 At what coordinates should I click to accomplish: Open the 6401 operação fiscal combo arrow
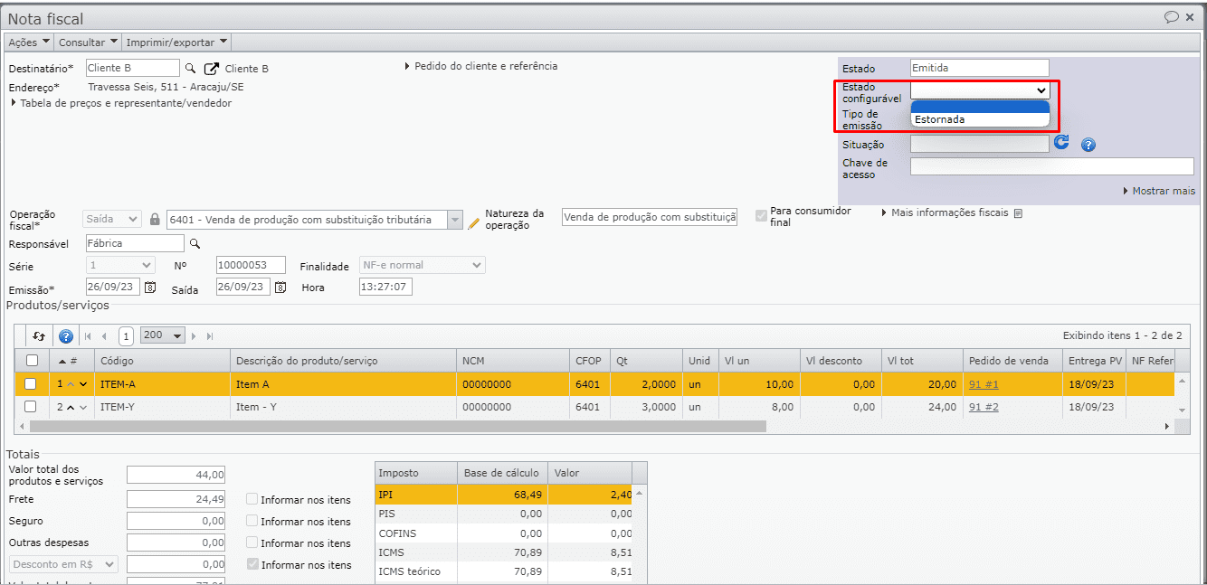(455, 220)
